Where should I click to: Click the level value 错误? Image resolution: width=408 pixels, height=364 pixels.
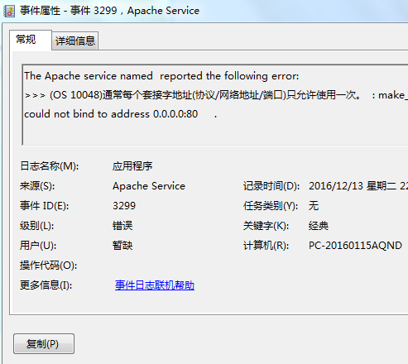pyautogui.click(x=122, y=226)
